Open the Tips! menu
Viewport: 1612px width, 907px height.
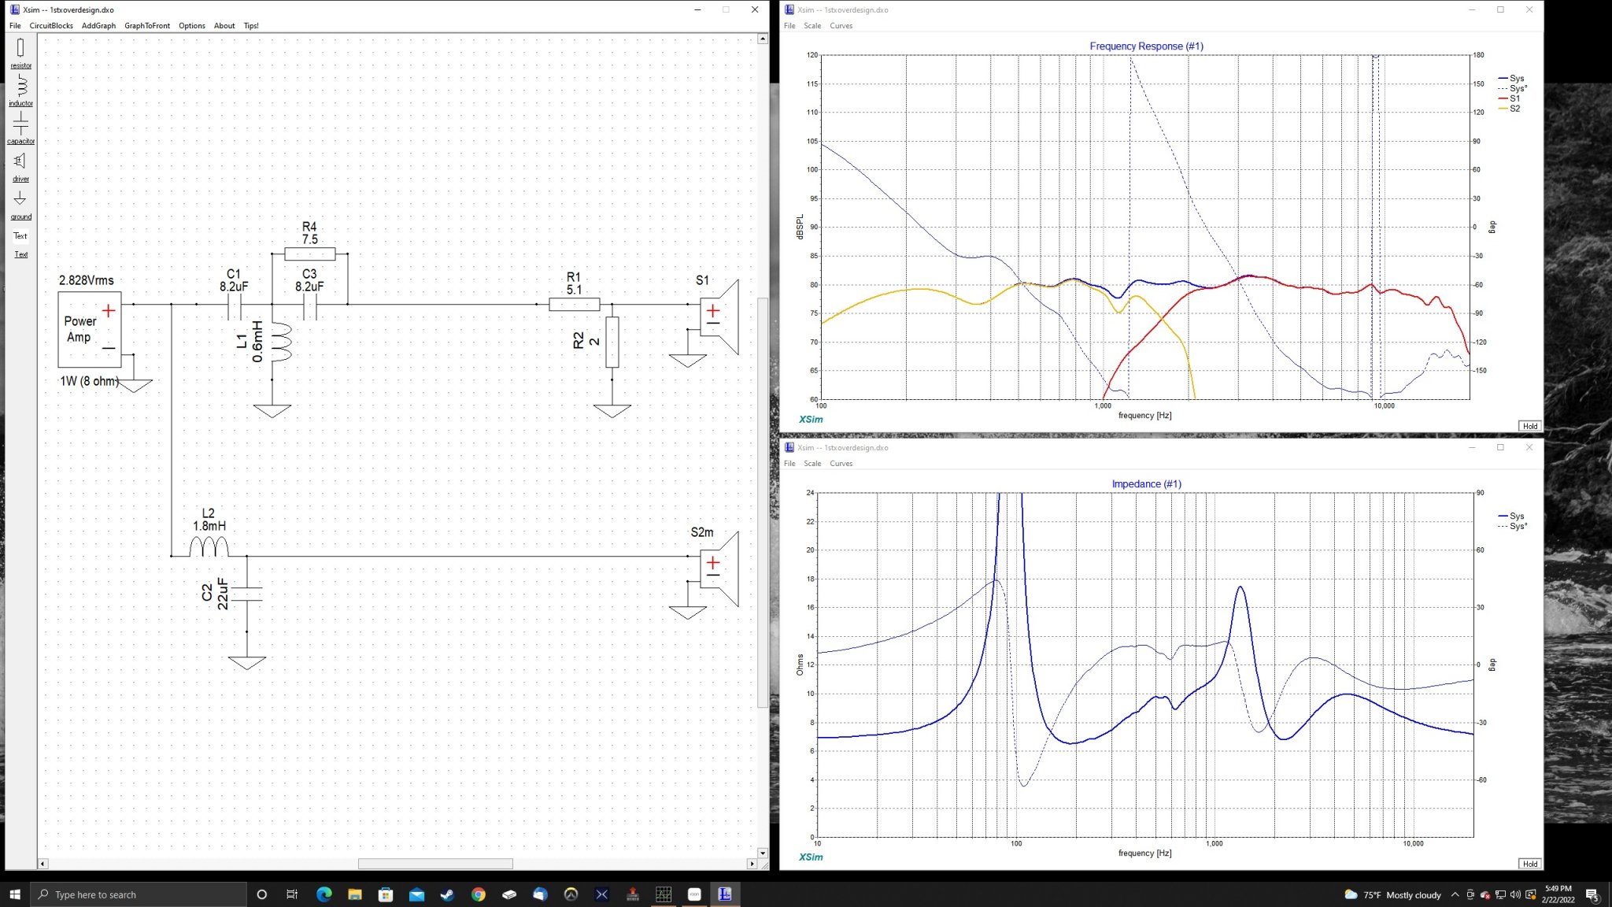tap(251, 26)
